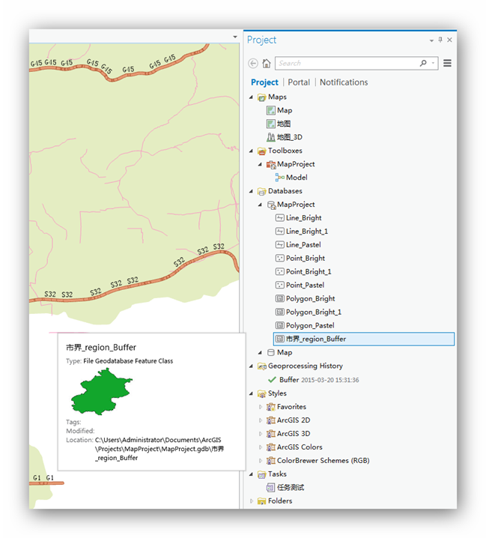
Task: Open the Project pane options dropdown
Action: point(431,40)
